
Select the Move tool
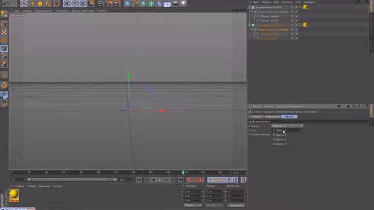point(32,3)
